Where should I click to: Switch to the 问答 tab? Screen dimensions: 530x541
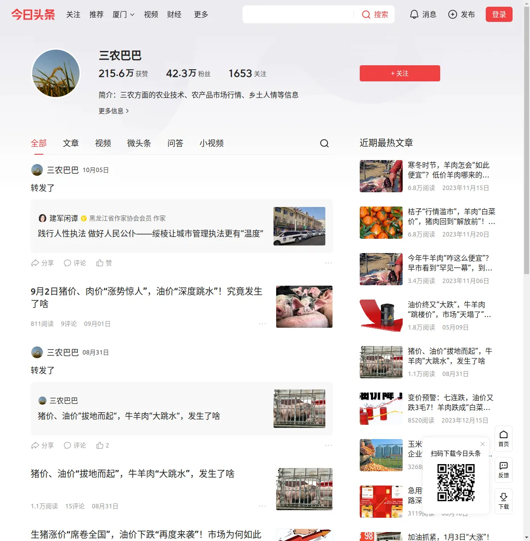point(176,143)
